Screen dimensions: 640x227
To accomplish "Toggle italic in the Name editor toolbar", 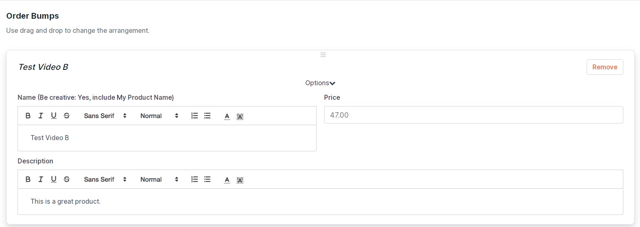I will pyautogui.click(x=41, y=116).
